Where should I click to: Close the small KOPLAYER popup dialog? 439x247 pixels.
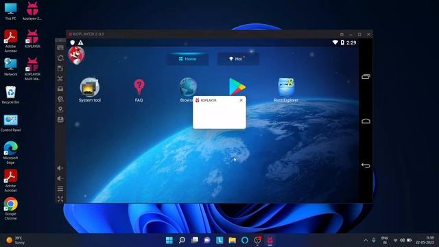point(241,100)
